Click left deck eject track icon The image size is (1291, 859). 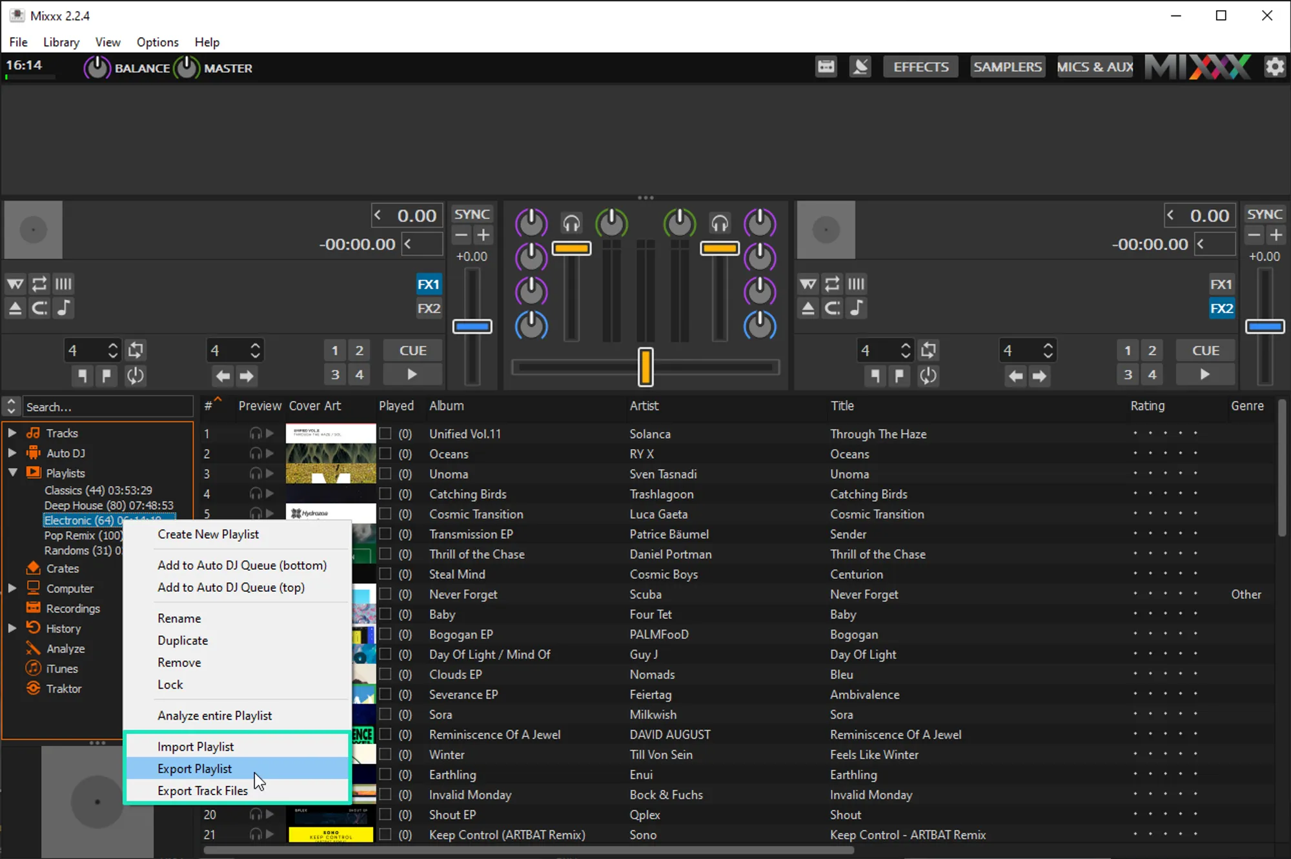click(15, 308)
